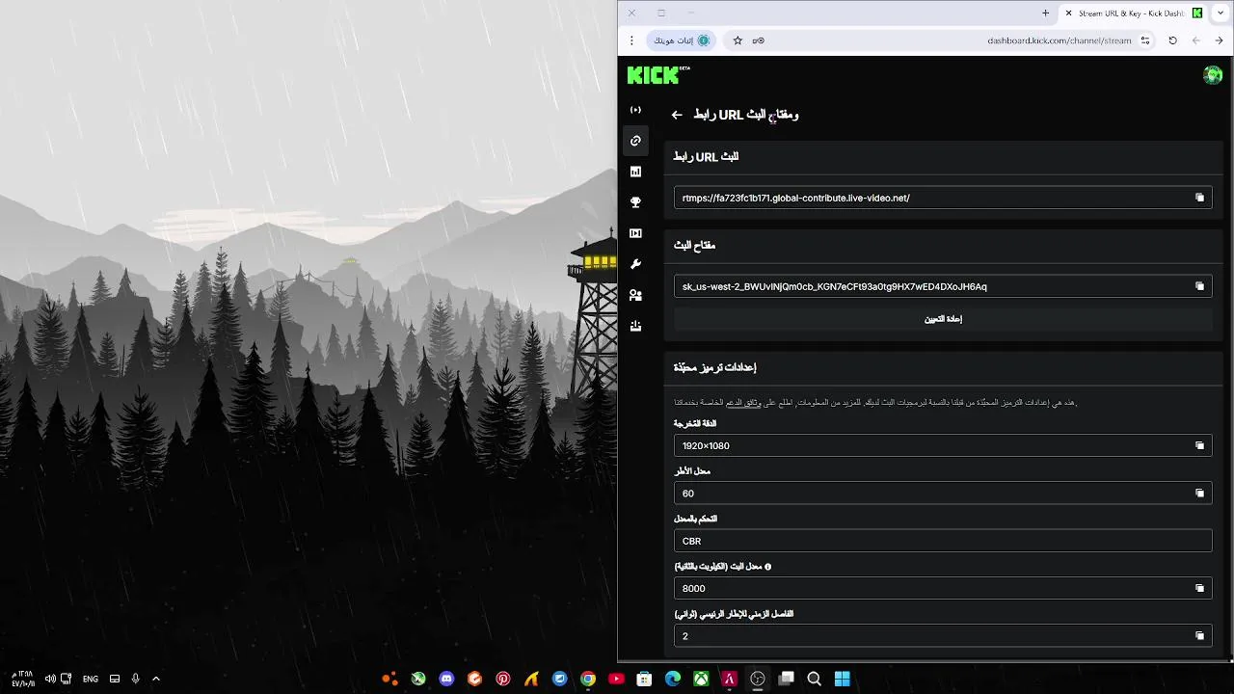The image size is (1234, 694).
Task: Open taskbar Search
Action: tap(814, 679)
